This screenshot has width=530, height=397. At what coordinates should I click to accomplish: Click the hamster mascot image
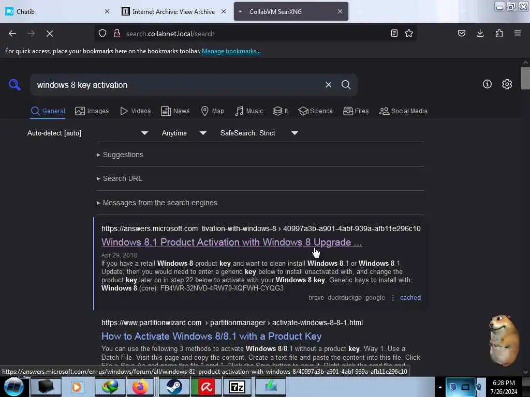click(504, 340)
